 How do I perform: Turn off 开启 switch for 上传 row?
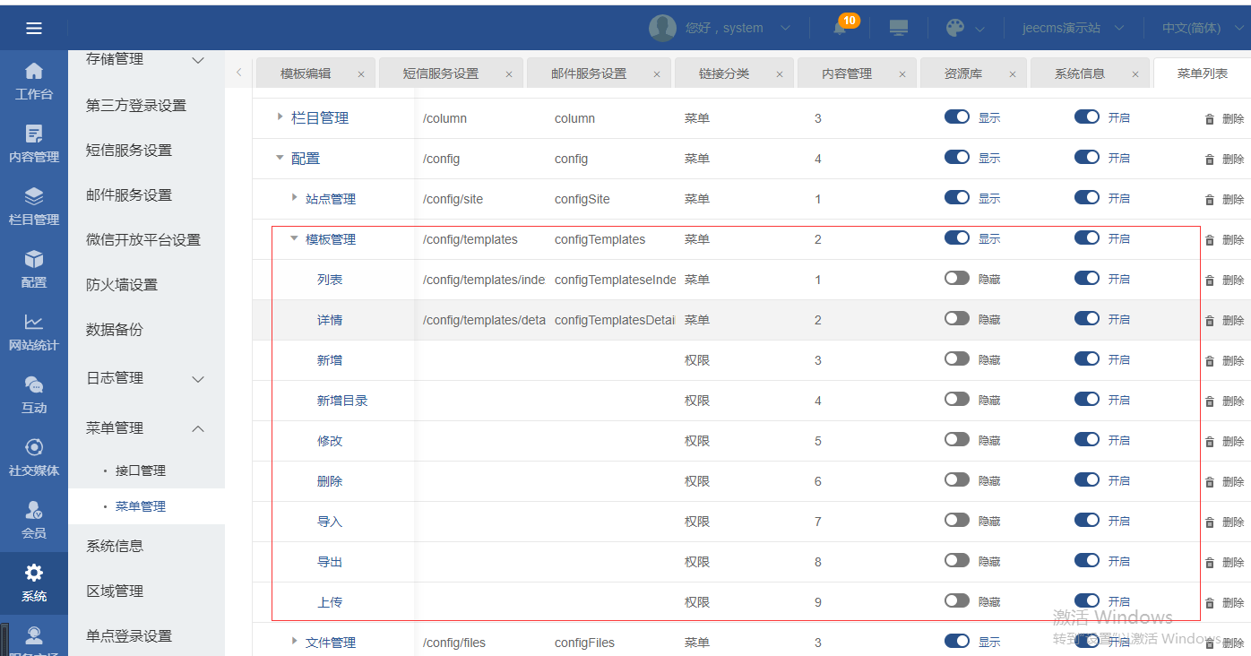click(x=1087, y=601)
